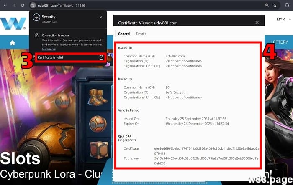Bookmark this page with the star icon
293x185 pixels.
[275, 5]
